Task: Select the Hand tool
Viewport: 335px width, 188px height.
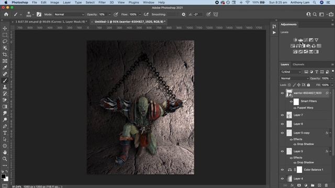Action: [5, 152]
